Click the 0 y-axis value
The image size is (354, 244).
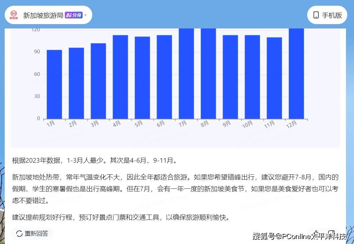click(38, 118)
